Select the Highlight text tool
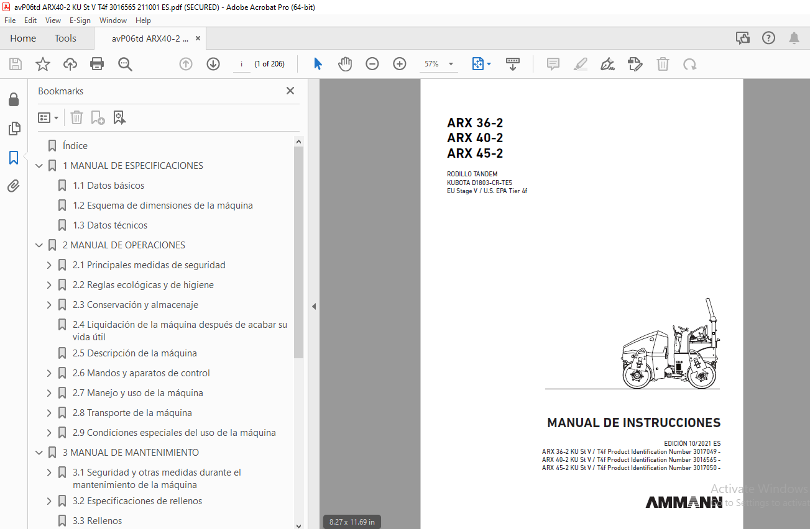The height and width of the screenshot is (529, 810). pyautogui.click(x=581, y=64)
